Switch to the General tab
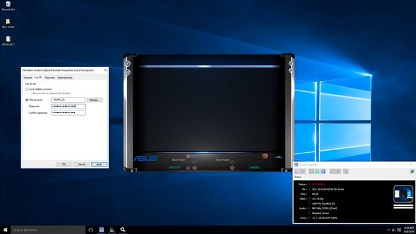The width and height of the screenshot is (416, 234). click(28, 78)
